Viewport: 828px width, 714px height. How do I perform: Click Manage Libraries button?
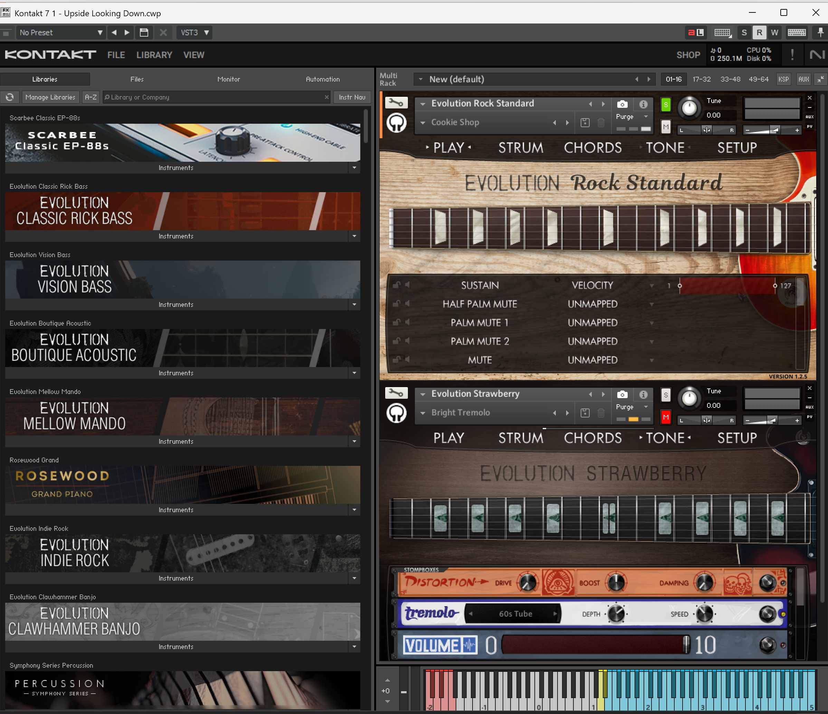coord(50,97)
